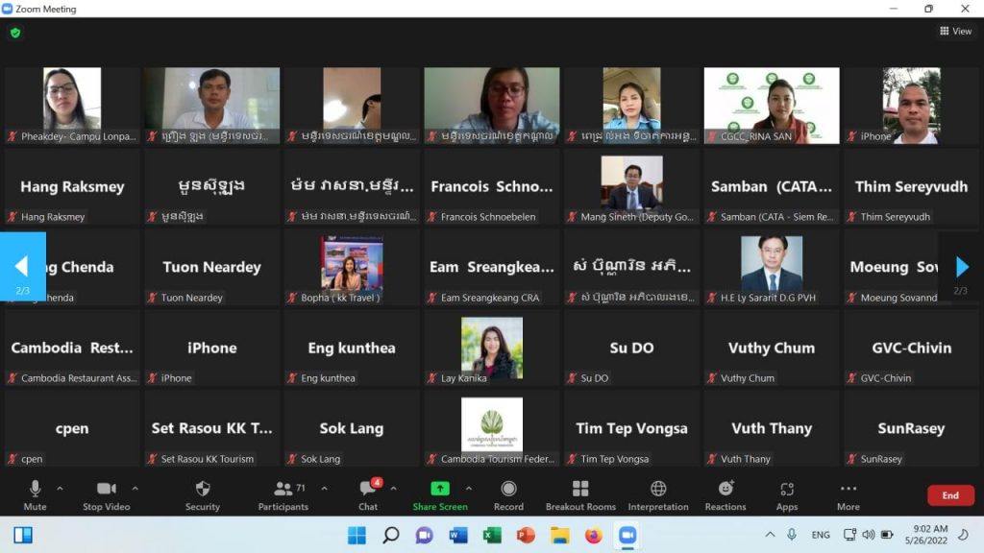Viewport: 984px width, 553px height.
Task: Open the More options menu
Action: [848, 494]
